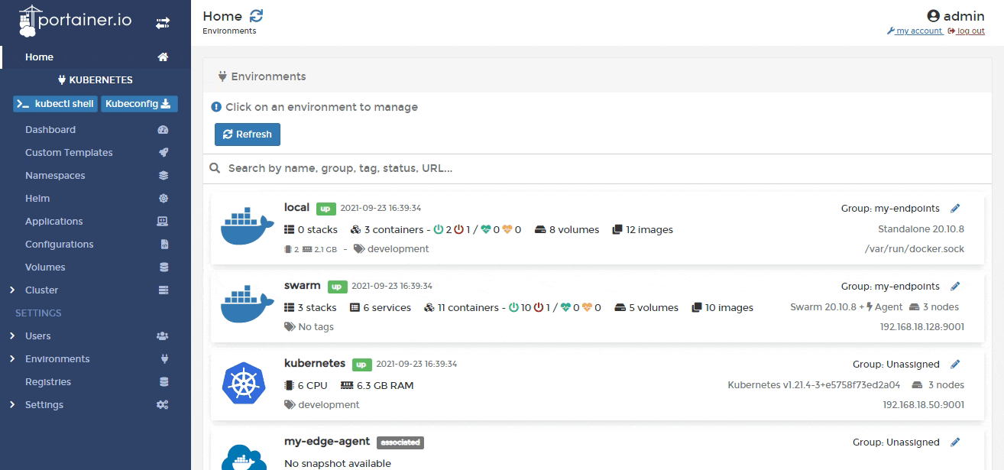Click the Namespaces layers icon
Image resolution: width=1004 pixels, height=470 pixels.
pyautogui.click(x=163, y=176)
